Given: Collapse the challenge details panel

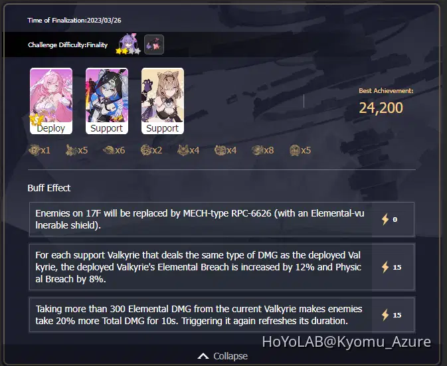Looking at the screenshot, I should point(223,356).
